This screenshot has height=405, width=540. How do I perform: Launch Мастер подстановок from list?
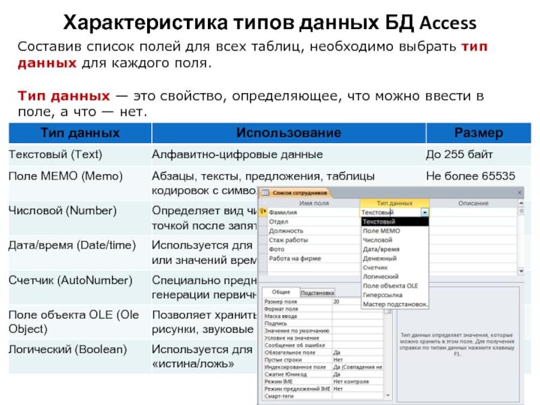pos(395,304)
